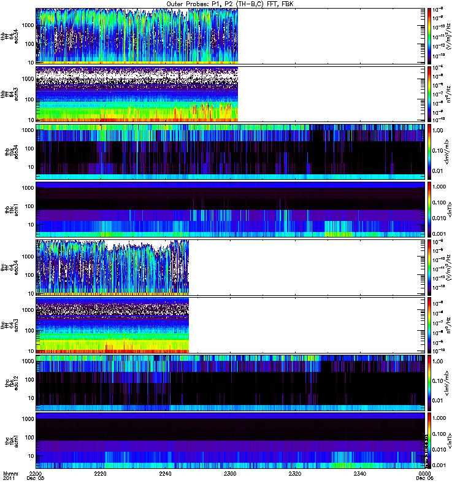Click the 'thb fff 64 edc34' y-axis label
Image resolution: width=460 pixels, height=491 pixels.
pyautogui.click(x=9, y=36)
